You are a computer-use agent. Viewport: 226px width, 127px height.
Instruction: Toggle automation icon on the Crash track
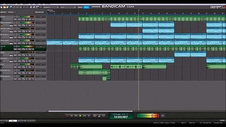pos(23,67)
